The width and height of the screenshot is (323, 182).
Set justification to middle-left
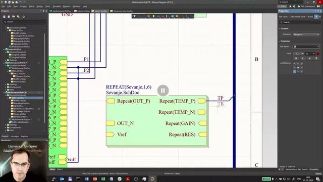point(294,68)
